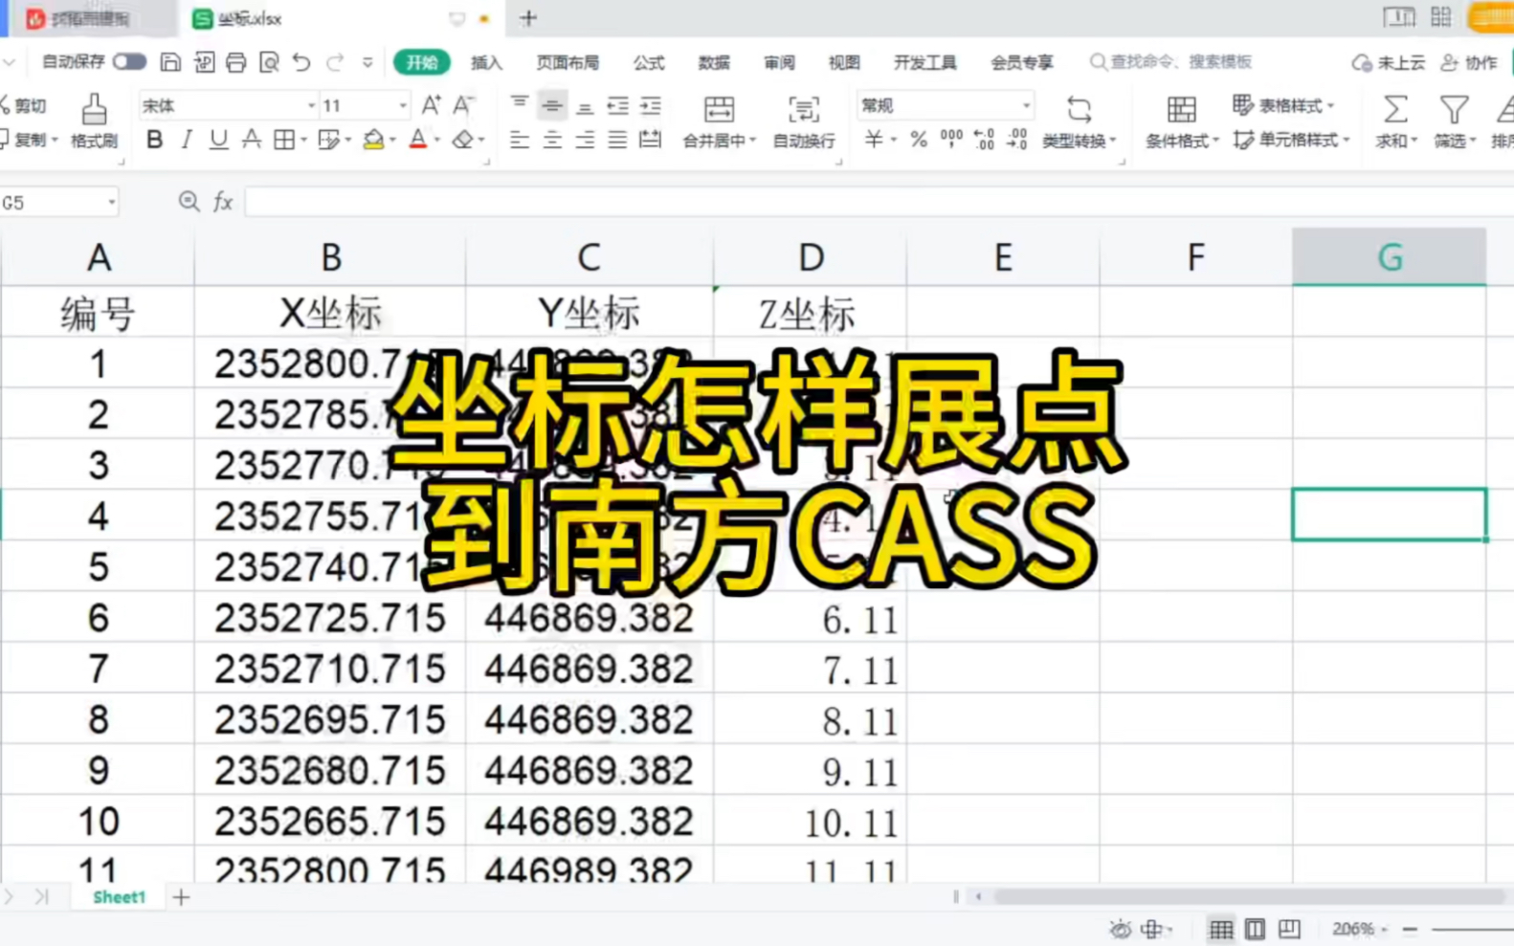Open the 会员专享 tab

[x=1021, y=62]
